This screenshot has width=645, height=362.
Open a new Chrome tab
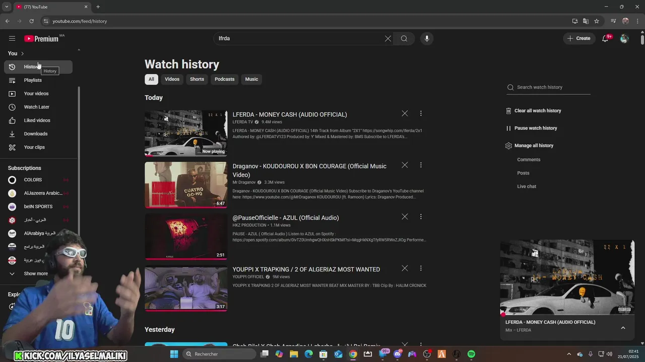(x=98, y=7)
